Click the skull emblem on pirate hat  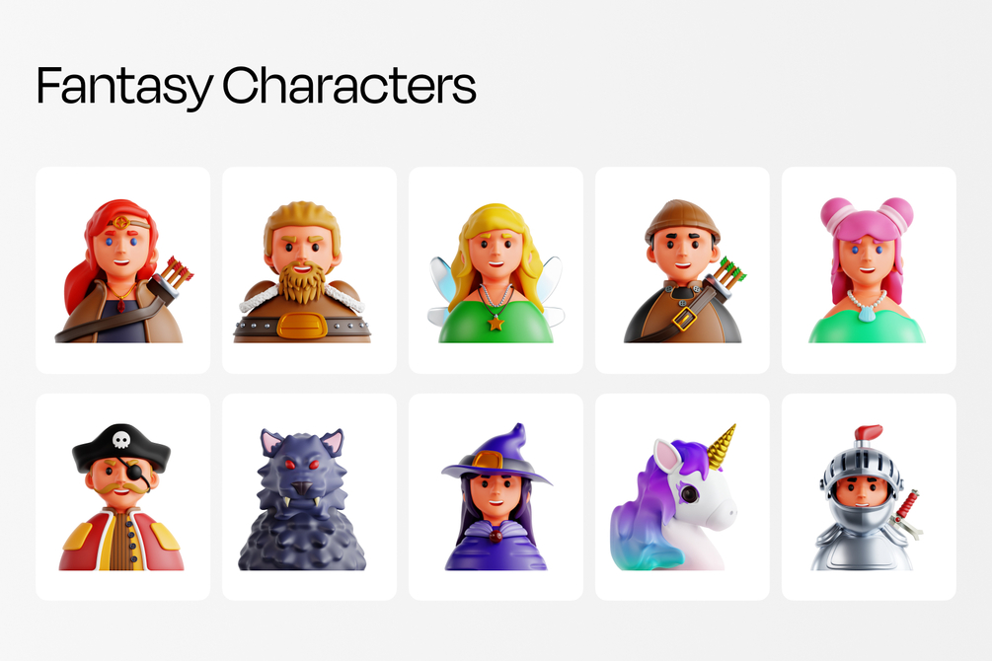pyautogui.click(x=120, y=439)
